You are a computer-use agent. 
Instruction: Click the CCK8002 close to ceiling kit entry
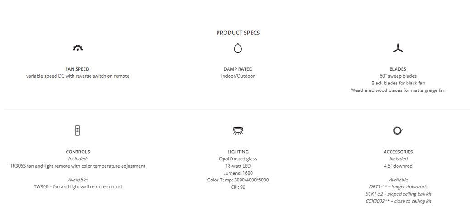click(398, 201)
